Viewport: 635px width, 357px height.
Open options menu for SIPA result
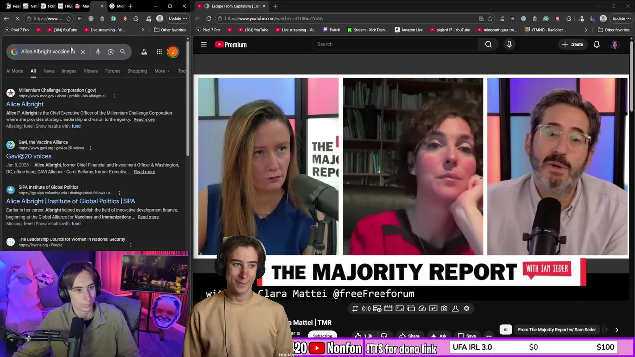pos(119,193)
